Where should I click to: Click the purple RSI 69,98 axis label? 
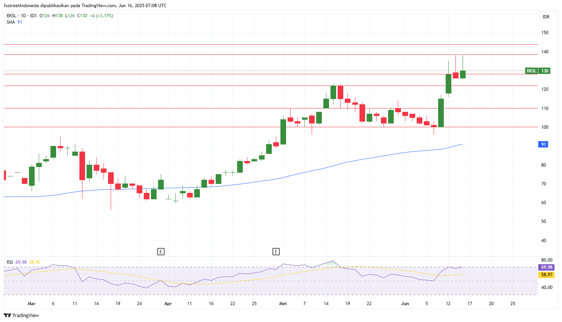click(x=547, y=267)
